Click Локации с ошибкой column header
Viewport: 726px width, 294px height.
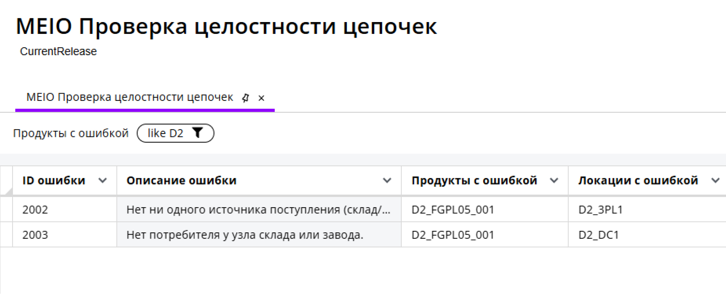(x=638, y=181)
